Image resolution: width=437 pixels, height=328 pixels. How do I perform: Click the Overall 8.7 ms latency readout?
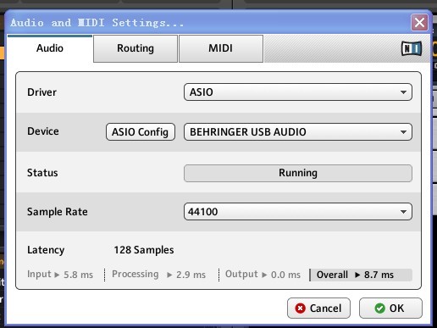pos(361,275)
